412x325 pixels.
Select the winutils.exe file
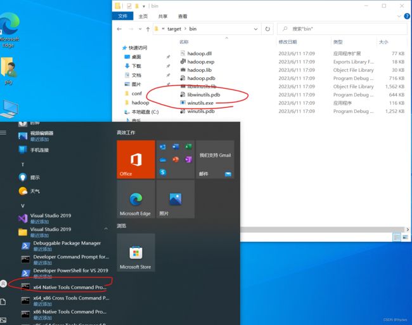200,103
